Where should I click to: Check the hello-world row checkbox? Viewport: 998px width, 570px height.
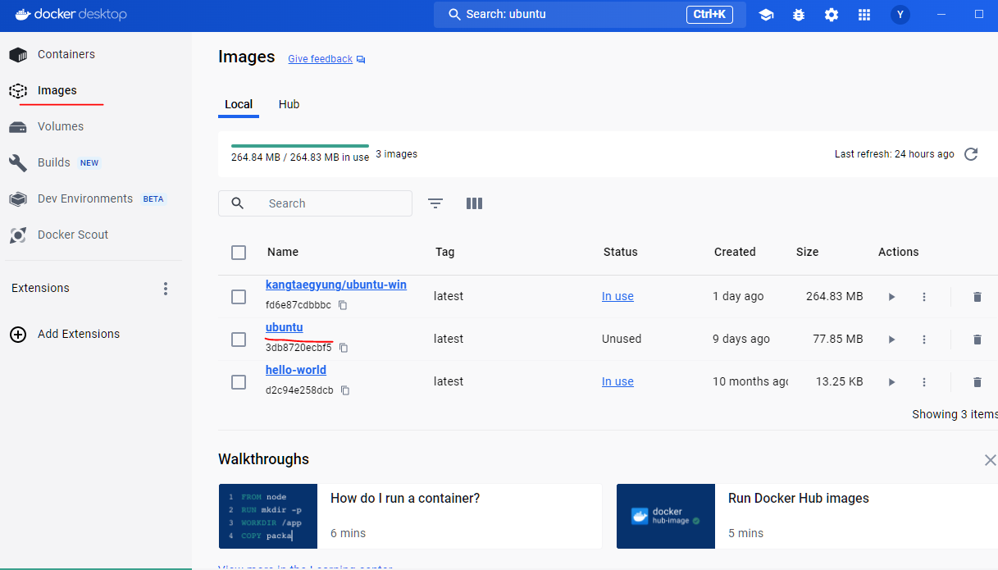[x=239, y=382]
